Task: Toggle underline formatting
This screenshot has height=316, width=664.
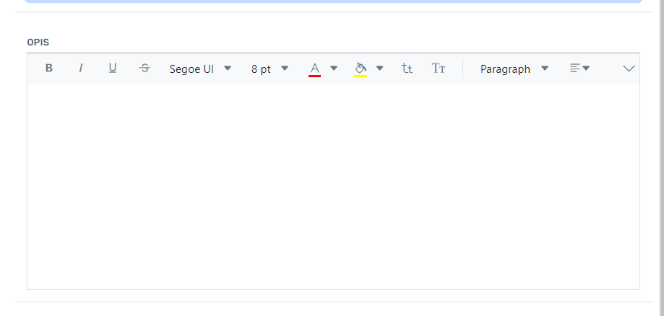Action: 113,69
